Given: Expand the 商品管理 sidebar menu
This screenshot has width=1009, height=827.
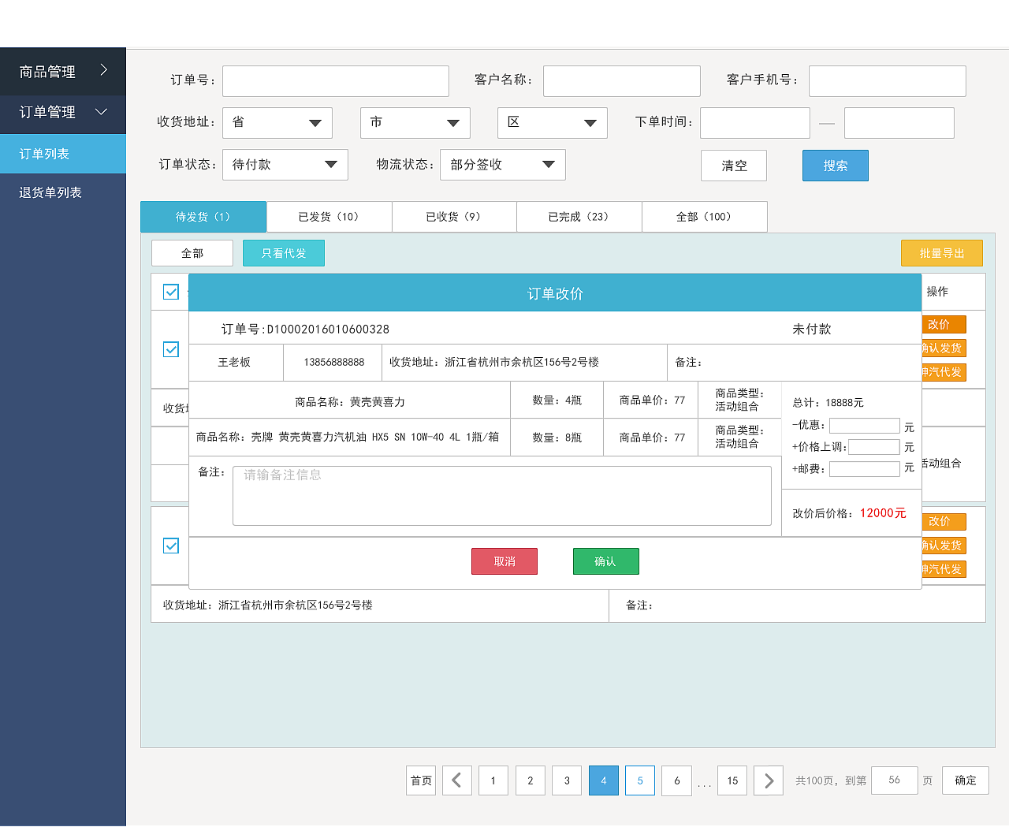Looking at the screenshot, I should [63, 72].
